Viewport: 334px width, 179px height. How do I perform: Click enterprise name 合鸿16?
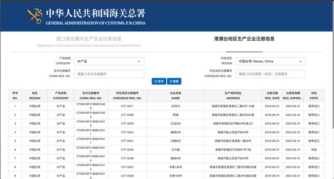click(x=175, y=106)
